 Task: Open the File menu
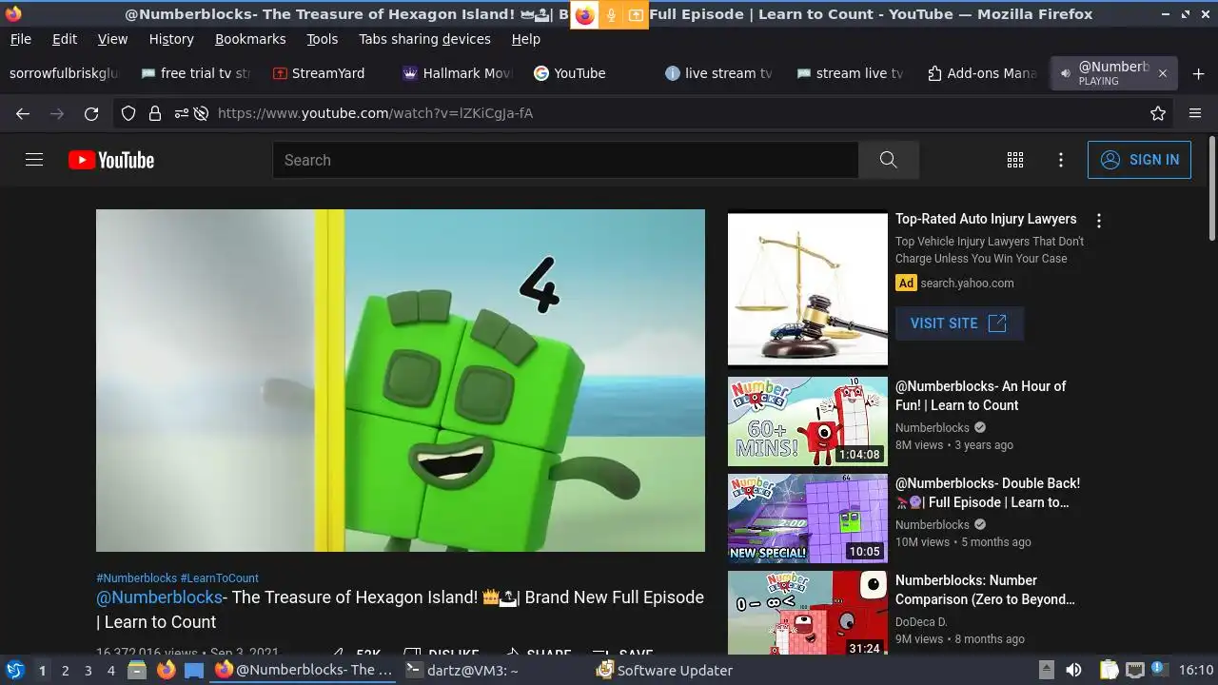20,39
